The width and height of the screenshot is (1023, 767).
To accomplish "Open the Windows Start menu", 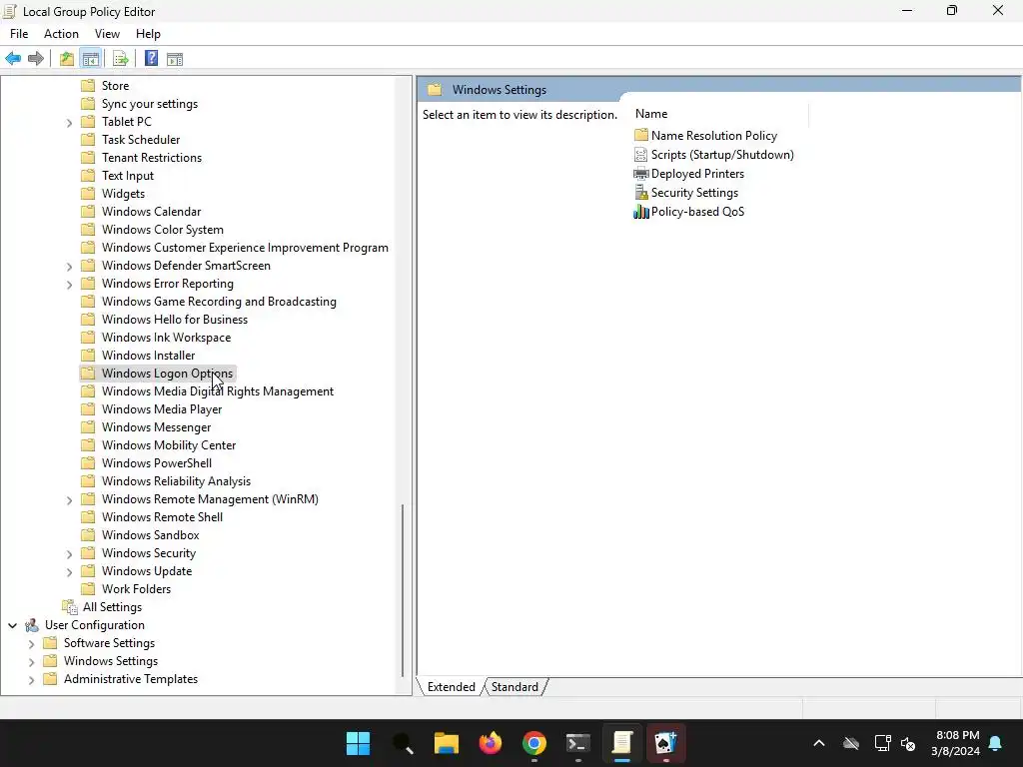I will pos(359,743).
